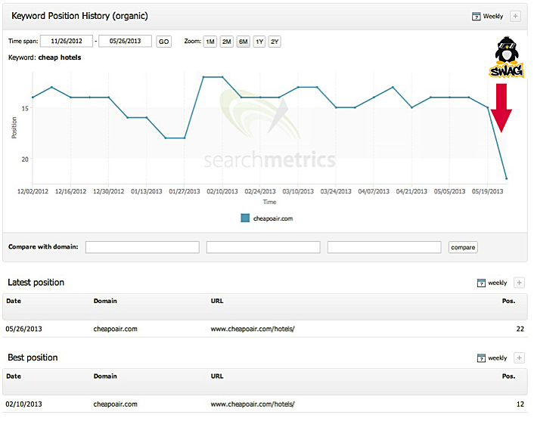Image resolution: width=534 pixels, height=421 pixels.
Task: Open the Weekly calendar icon in chart header
Action: click(476, 17)
